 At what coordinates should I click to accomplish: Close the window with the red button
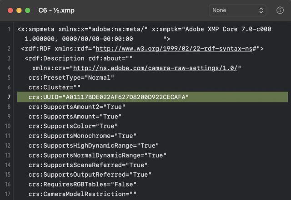point(10,10)
